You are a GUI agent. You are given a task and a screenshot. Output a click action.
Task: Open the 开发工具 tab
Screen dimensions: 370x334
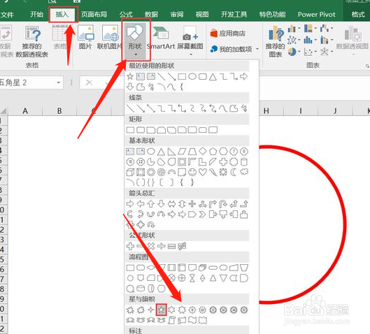point(234,15)
